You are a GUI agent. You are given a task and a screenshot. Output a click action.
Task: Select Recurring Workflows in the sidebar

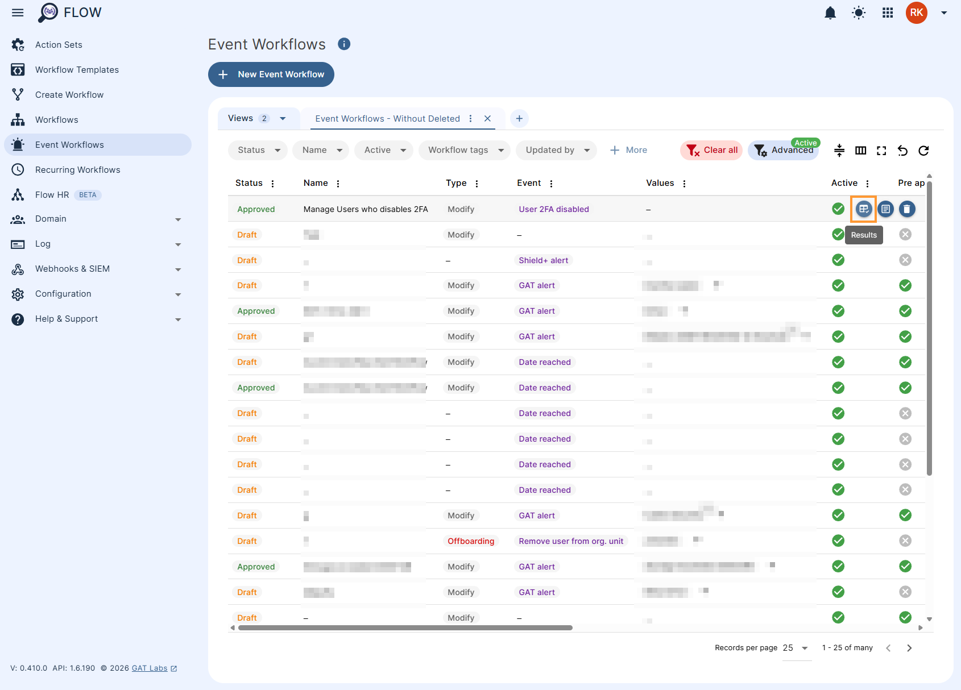click(x=77, y=169)
